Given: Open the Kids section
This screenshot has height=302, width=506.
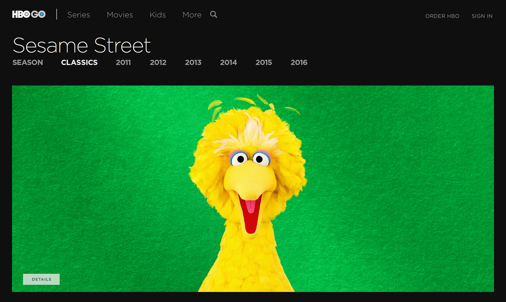Looking at the screenshot, I should pyautogui.click(x=158, y=15).
